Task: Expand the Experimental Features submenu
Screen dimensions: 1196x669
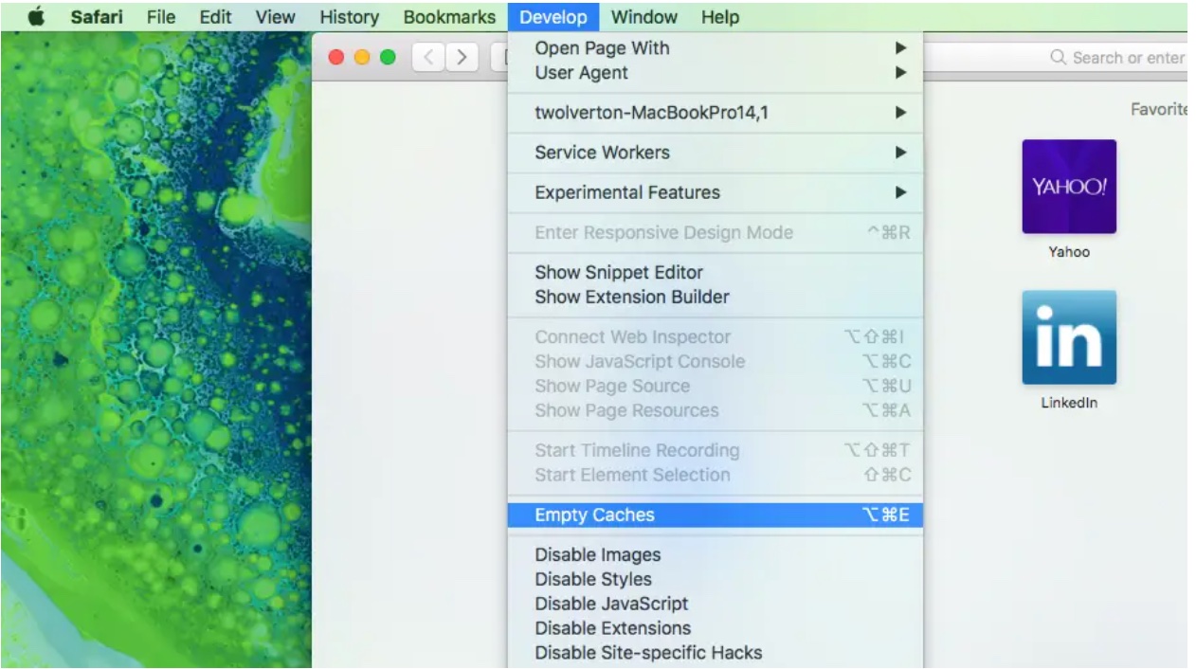Action: coord(715,192)
